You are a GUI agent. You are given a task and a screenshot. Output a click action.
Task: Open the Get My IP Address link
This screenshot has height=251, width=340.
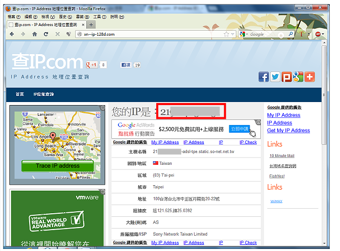(x=288, y=130)
